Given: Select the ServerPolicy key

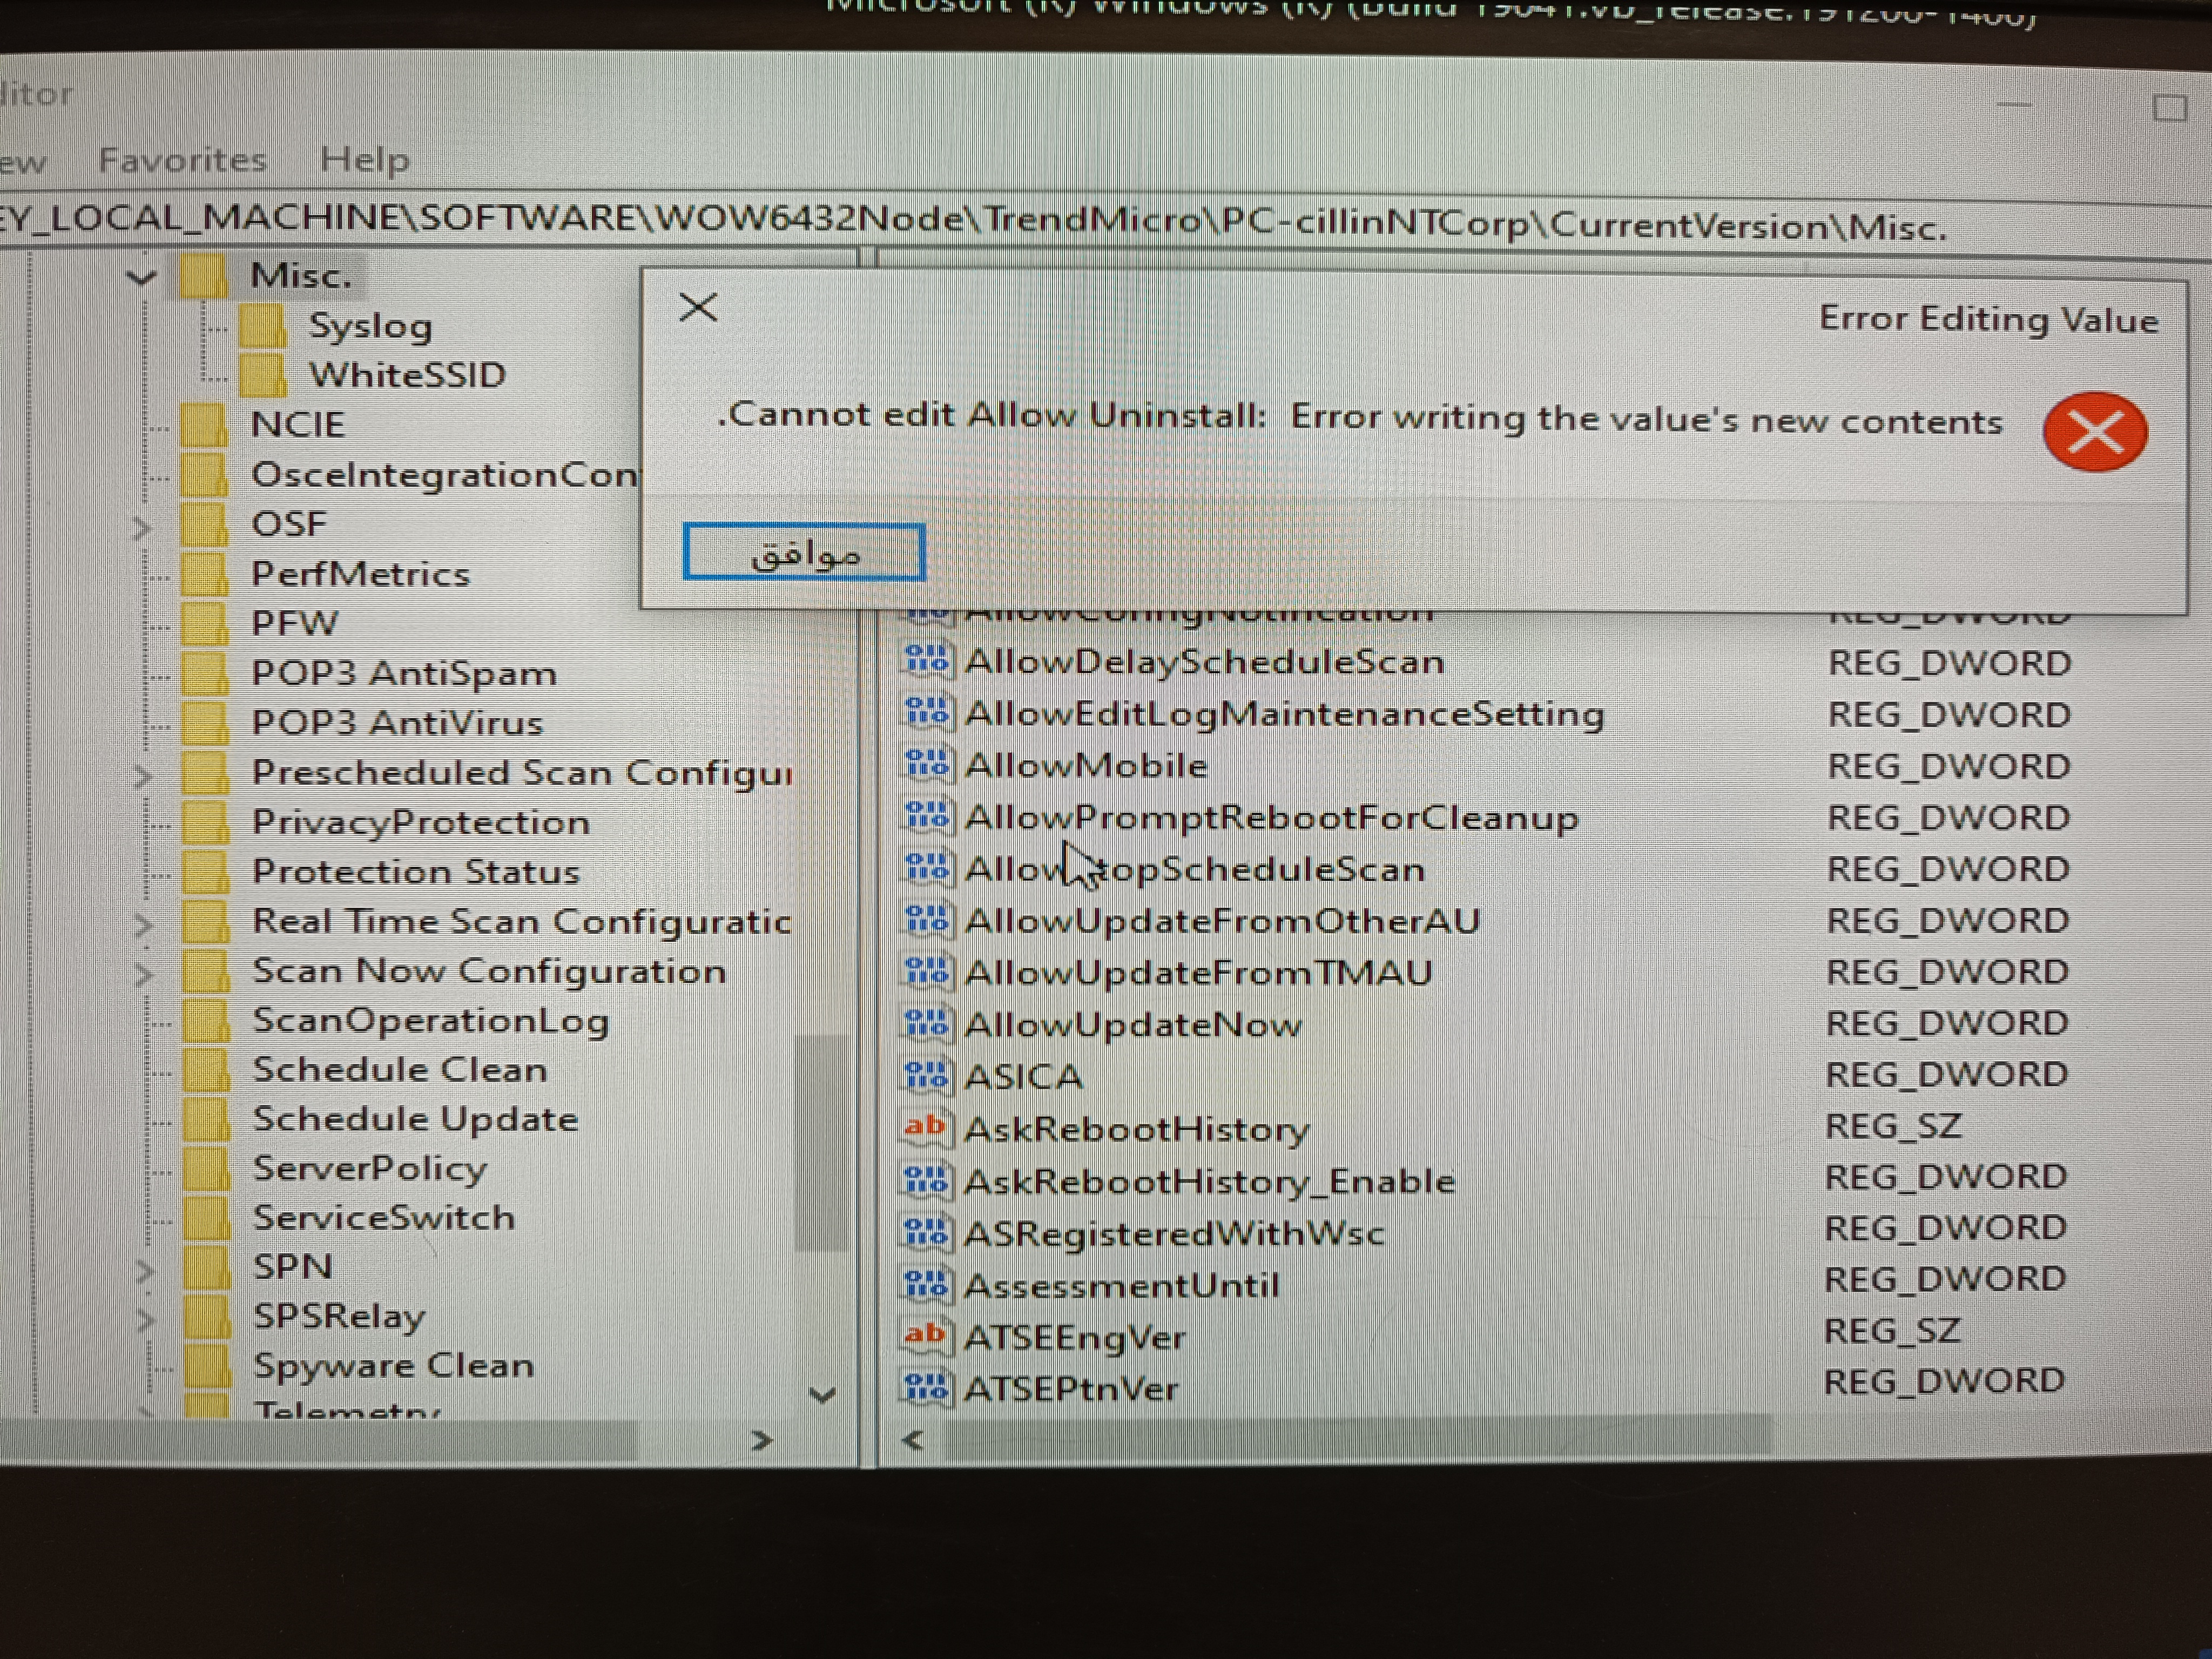Looking at the screenshot, I should click(x=370, y=1169).
